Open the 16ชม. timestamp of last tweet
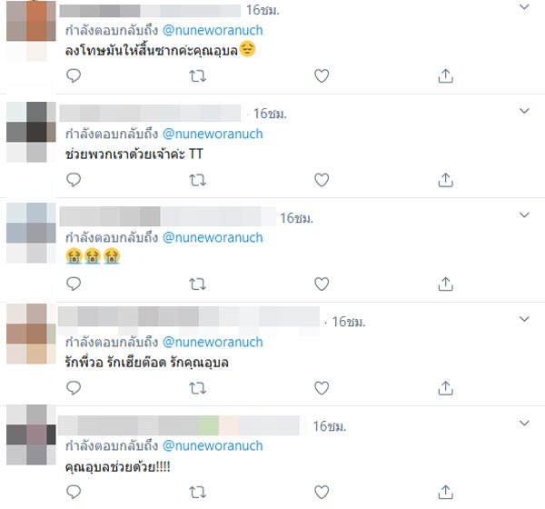Viewport: 545px width, 509px height. pos(330,426)
